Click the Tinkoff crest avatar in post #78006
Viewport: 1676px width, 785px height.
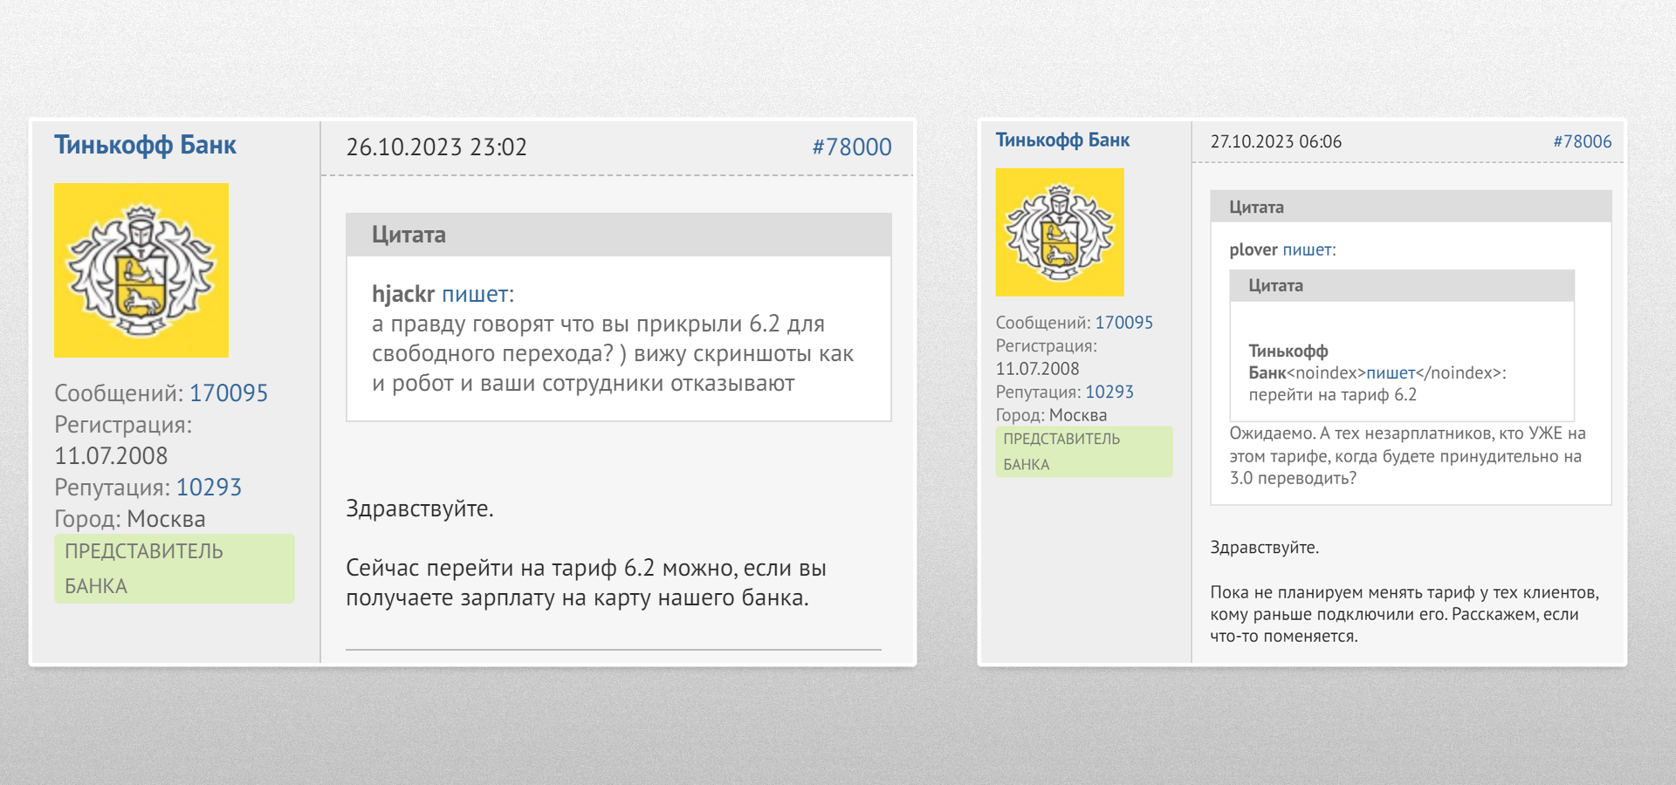1060,232
